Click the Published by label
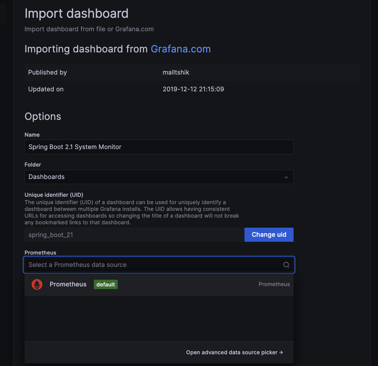This screenshot has height=366, width=378. tap(47, 72)
